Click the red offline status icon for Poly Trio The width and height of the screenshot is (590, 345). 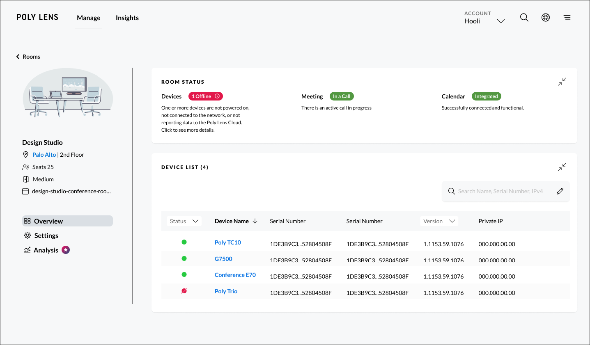[184, 291]
